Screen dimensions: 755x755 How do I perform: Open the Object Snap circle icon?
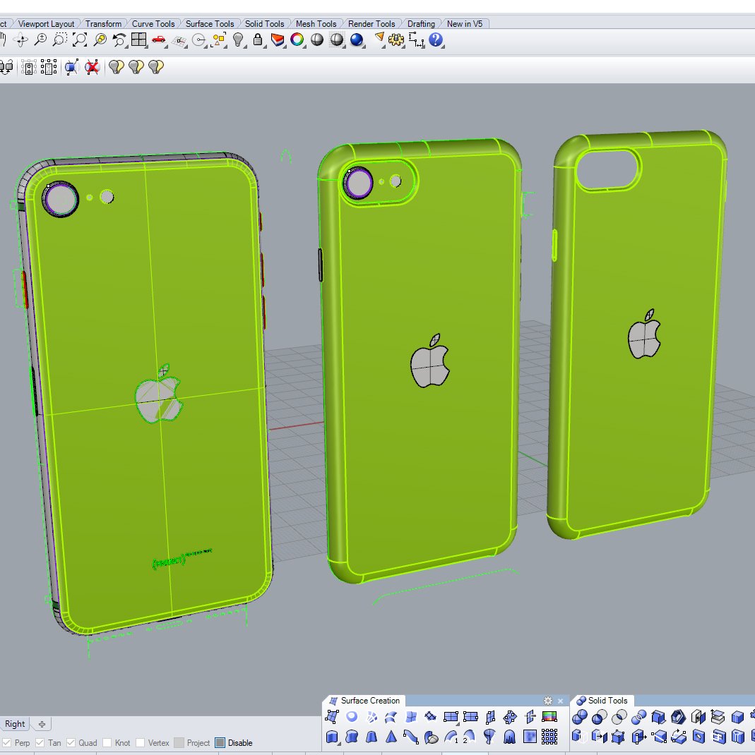198,40
